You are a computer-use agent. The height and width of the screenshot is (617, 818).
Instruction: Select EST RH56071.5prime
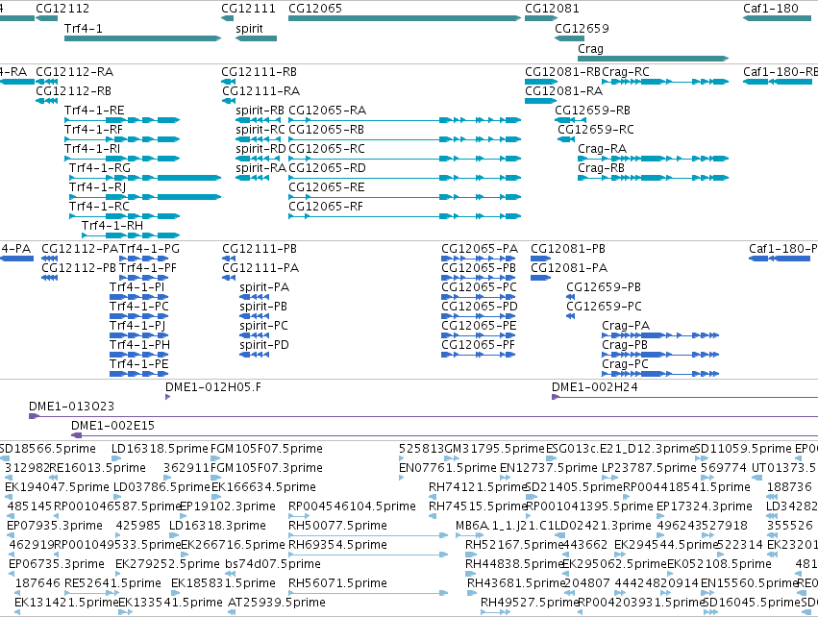pyautogui.click(x=368, y=593)
